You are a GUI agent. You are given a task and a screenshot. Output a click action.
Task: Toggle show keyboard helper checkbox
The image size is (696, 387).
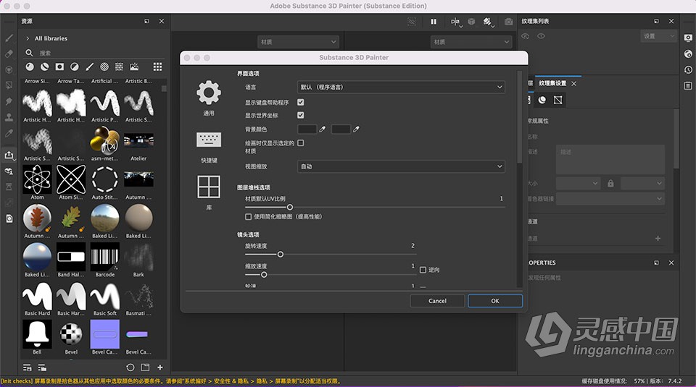pos(300,102)
